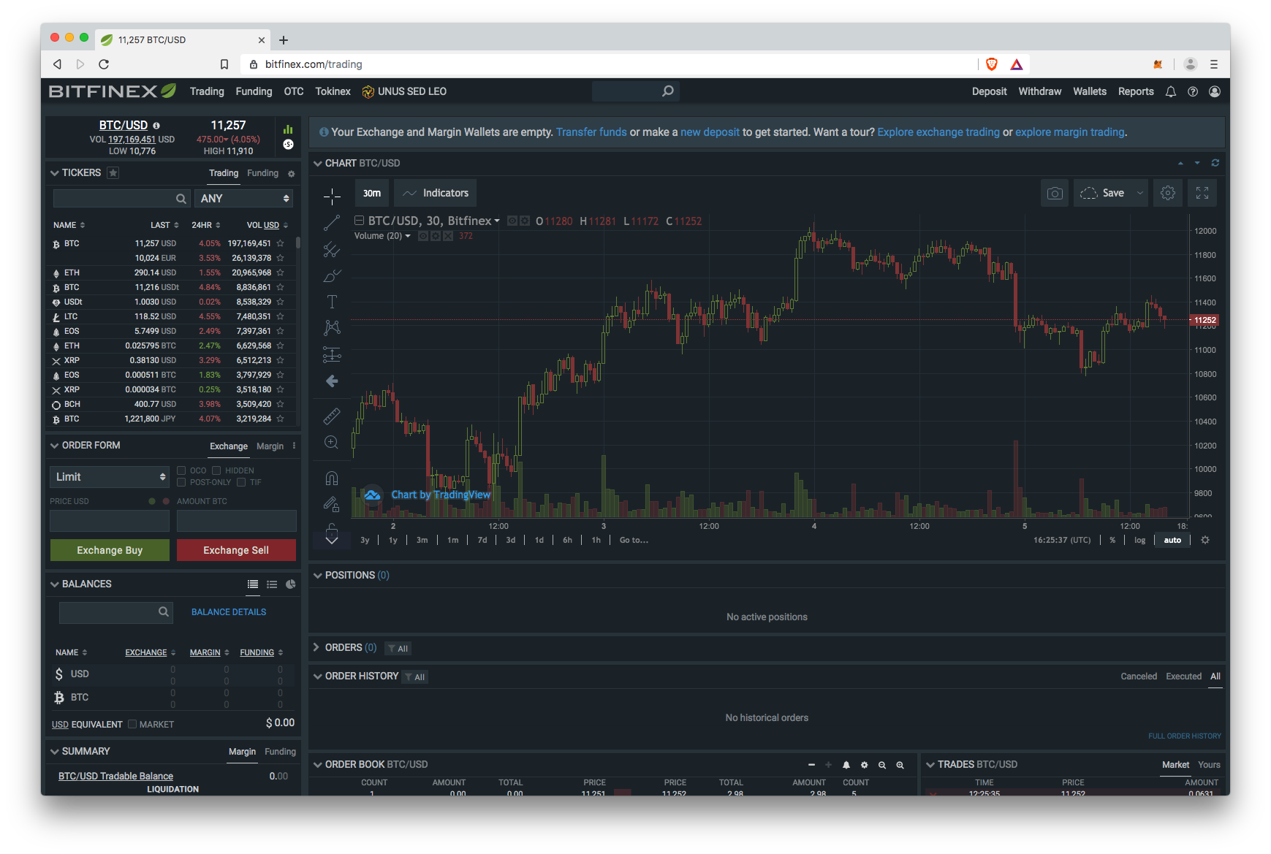Image resolution: width=1271 pixels, height=854 pixels.
Task: Click the PRICE USD input field
Action: tap(110, 521)
